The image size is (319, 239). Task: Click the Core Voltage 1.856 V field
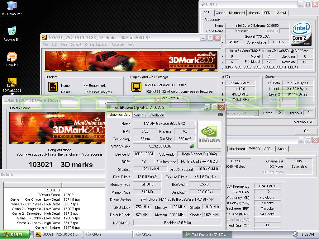pyautogui.click(x=279, y=42)
